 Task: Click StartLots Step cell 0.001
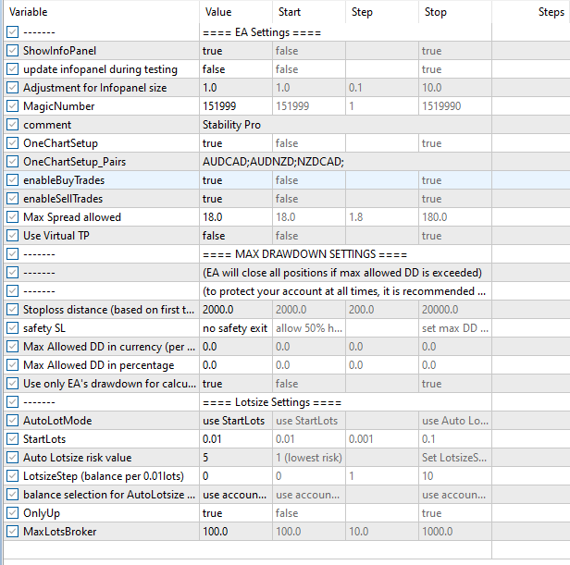click(381, 439)
